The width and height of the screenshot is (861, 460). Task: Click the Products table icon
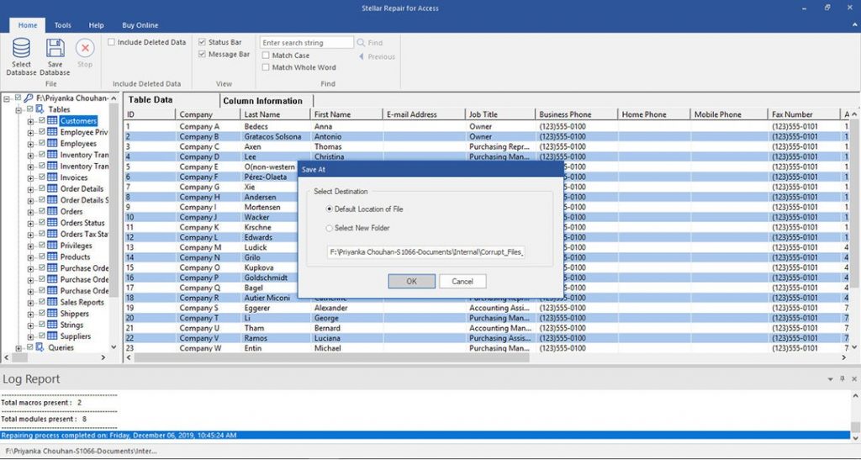pyautogui.click(x=52, y=256)
